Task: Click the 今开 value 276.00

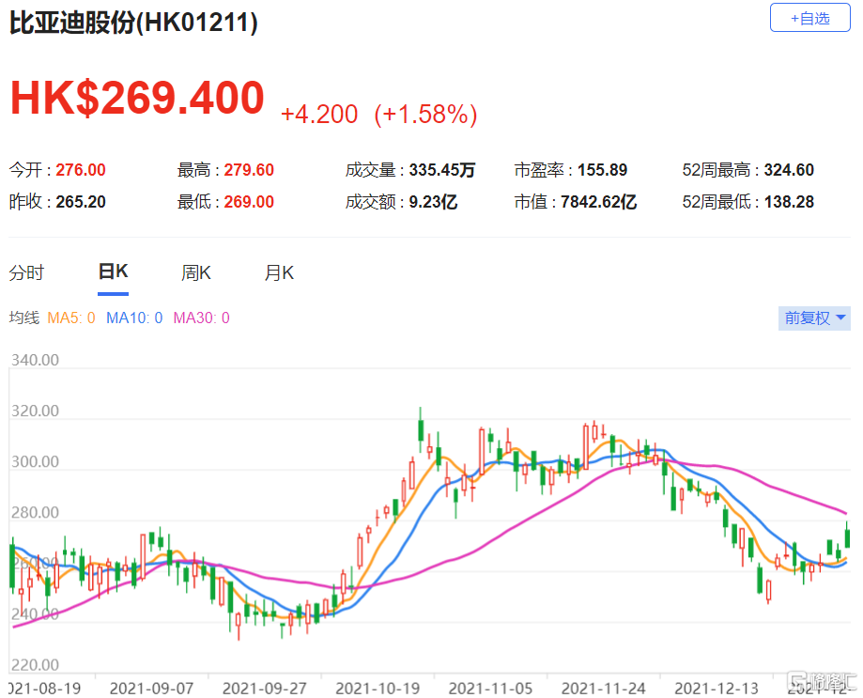Action: pos(81,169)
